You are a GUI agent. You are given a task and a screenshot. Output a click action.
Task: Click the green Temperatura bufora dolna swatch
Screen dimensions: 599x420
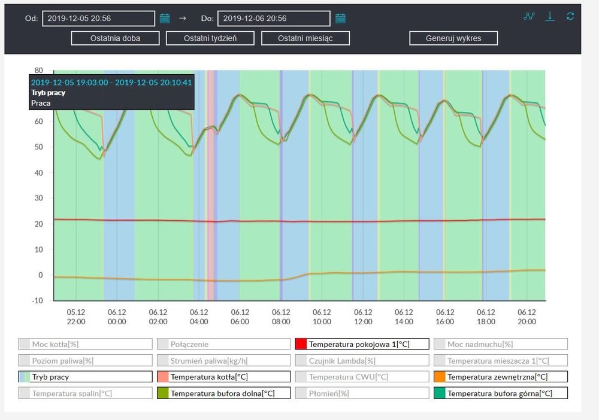tap(163, 394)
